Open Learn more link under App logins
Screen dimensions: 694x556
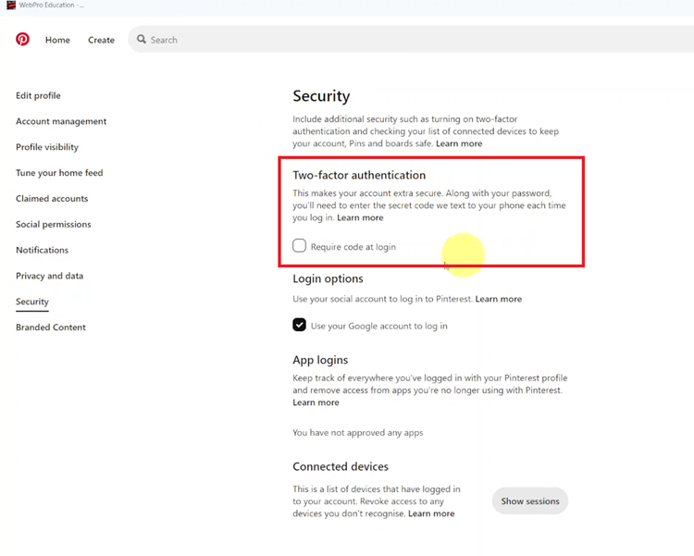[316, 402]
